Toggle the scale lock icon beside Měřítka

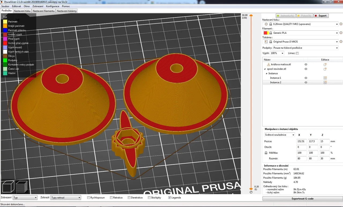click(x=266, y=153)
